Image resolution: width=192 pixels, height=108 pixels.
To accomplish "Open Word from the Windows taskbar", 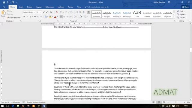I will 44,106.
